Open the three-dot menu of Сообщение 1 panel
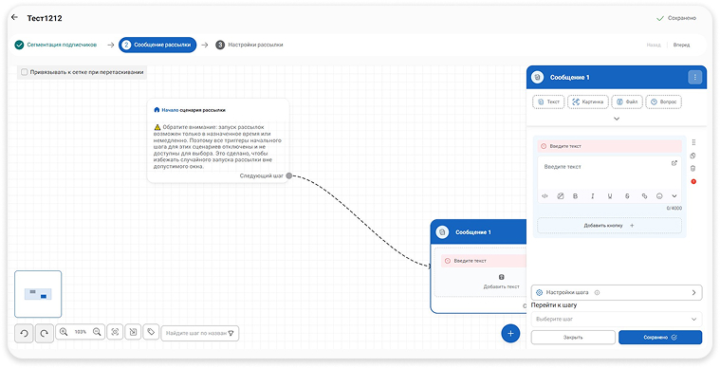 coord(694,77)
